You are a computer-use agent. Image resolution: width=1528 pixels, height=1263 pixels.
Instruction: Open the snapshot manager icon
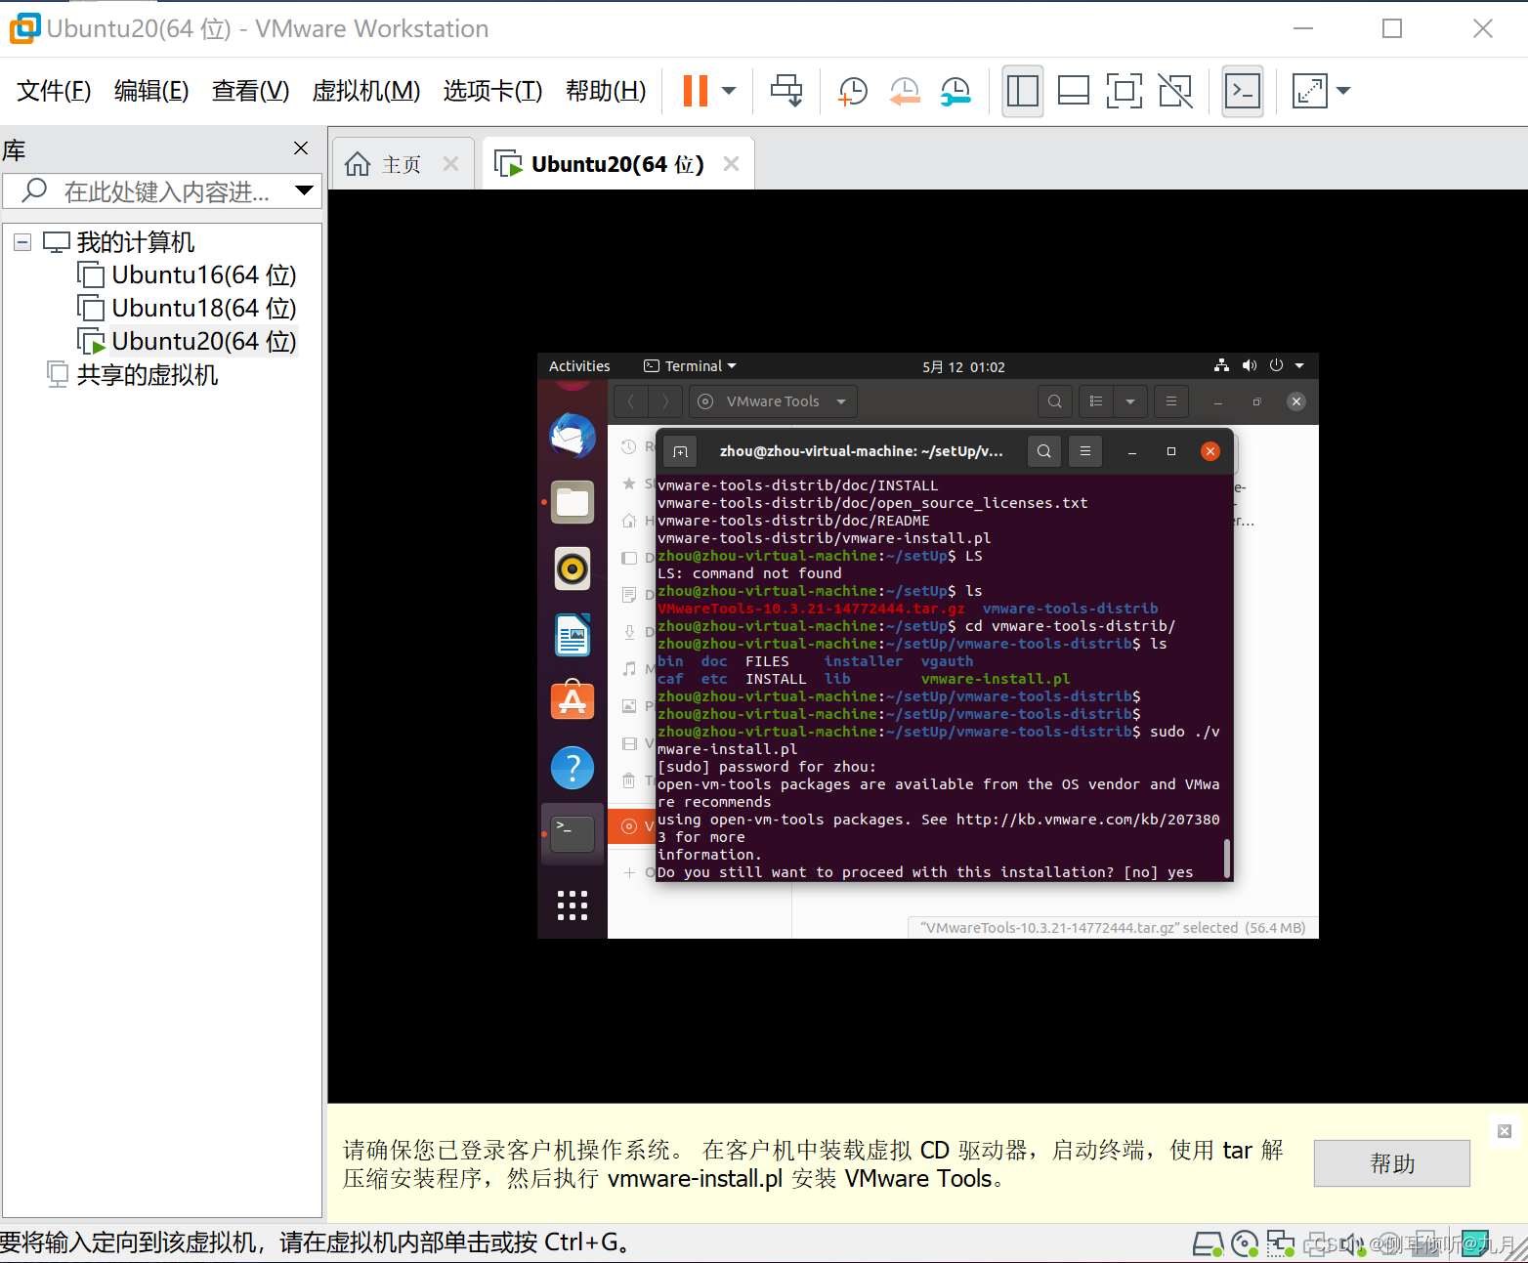(955, 91)
